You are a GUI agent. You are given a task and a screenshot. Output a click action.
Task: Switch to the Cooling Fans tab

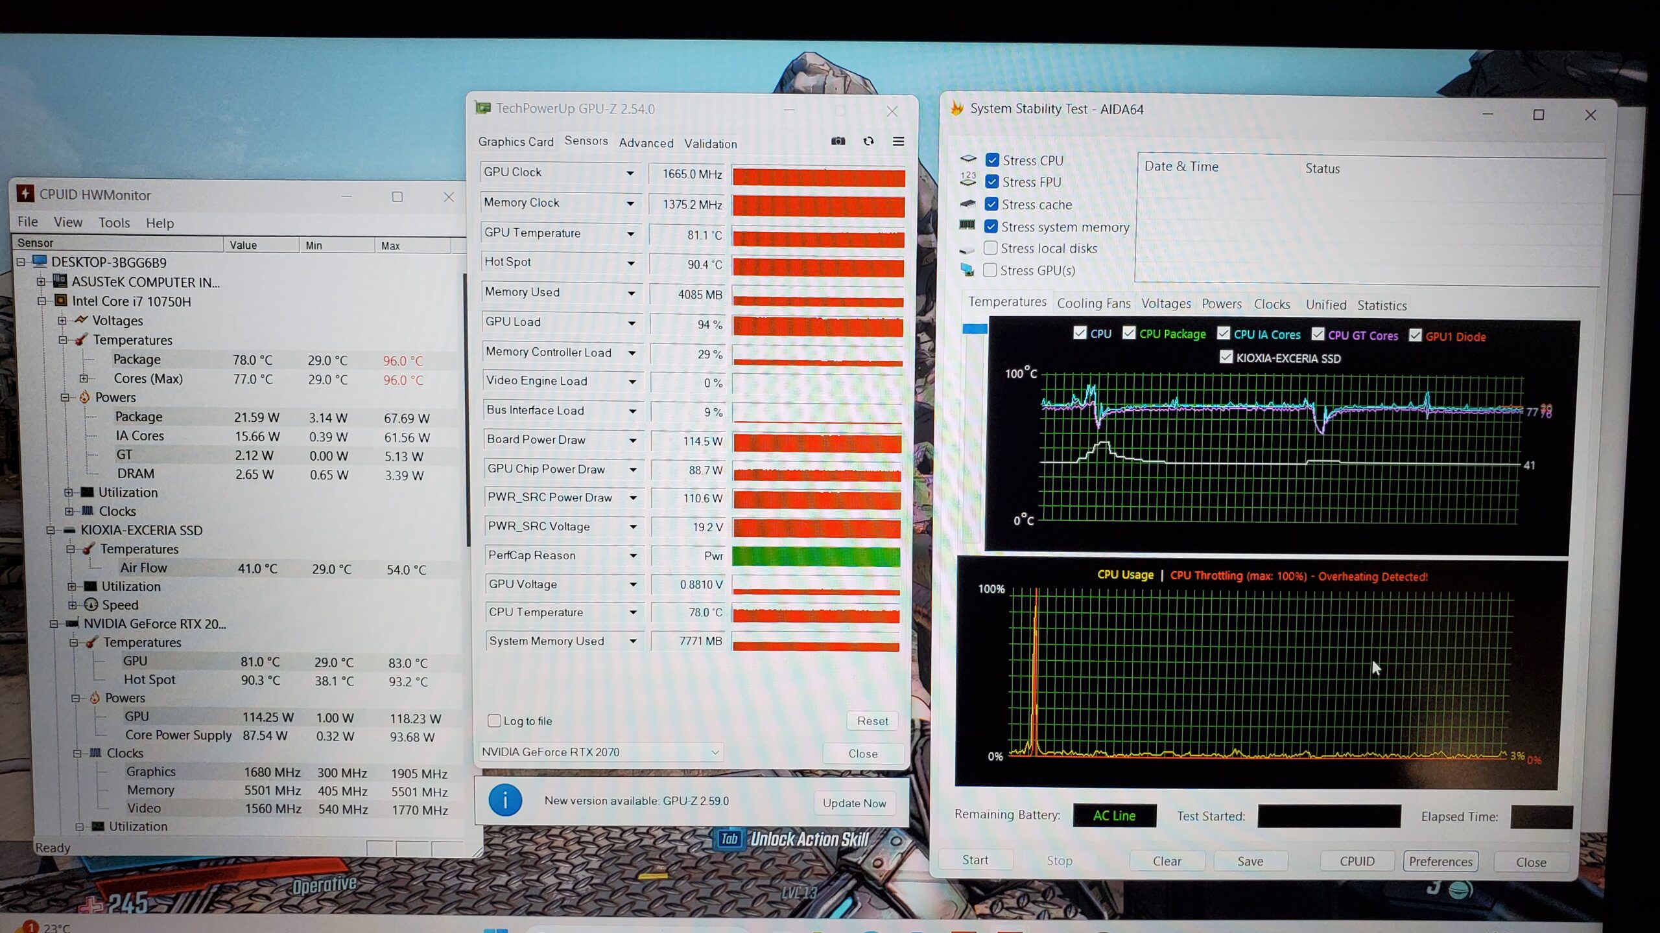click(x=1093, y=303)
